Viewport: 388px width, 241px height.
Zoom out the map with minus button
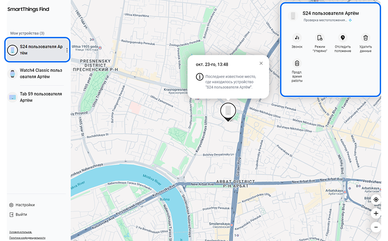(x=376, y=227)
